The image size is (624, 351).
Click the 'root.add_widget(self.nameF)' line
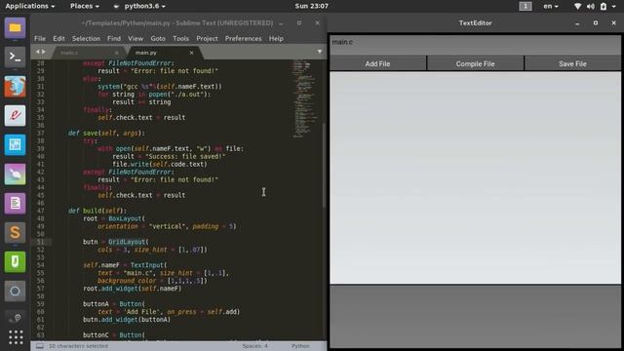133,289
